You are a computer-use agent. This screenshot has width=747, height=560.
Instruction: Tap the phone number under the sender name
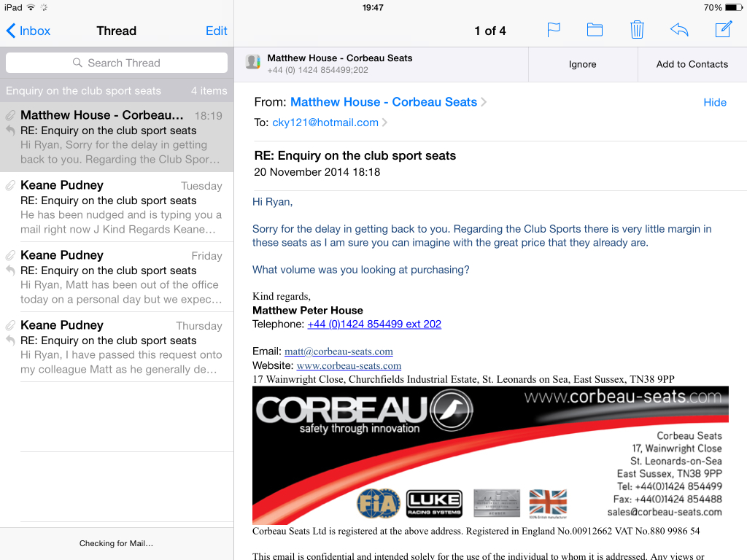(318, 70)
